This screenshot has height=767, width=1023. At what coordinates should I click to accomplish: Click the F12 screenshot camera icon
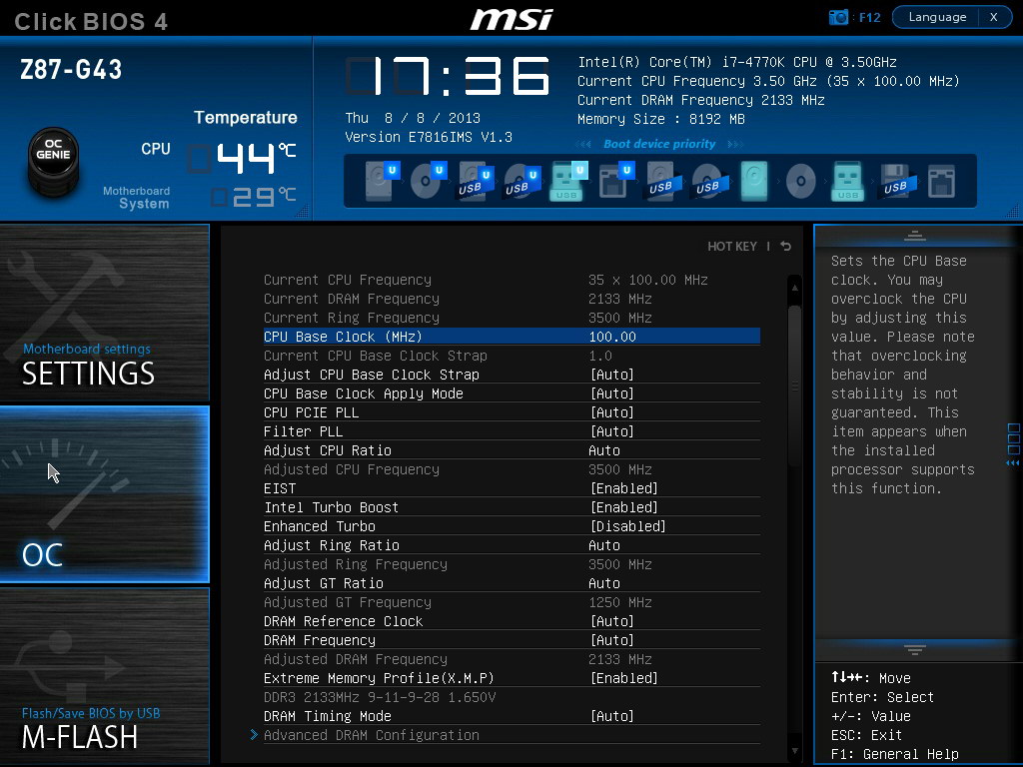pyautogui.click(x=838, y=18)
